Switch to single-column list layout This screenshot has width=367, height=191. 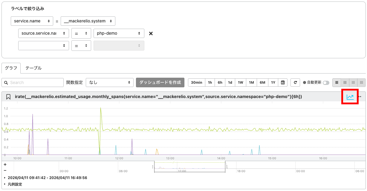[x=337, y=82]
